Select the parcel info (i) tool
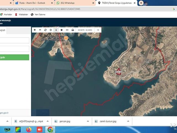 pyautogui.click(x=56, y=30)
